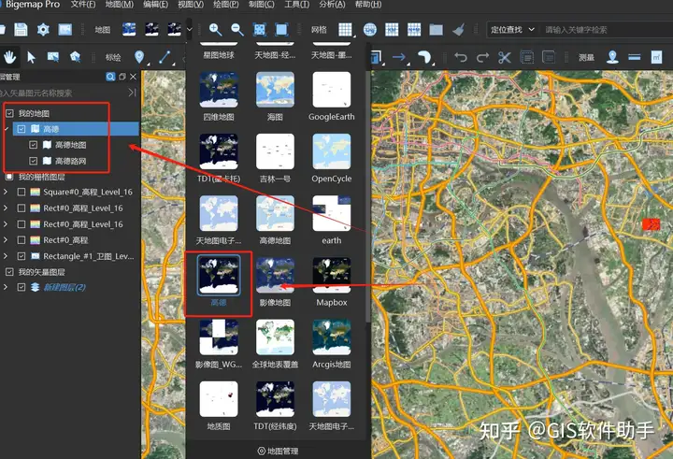Expand the 新建图层(2) vector layer
This screenshot has height=459, width=673.
(x=6, y=287)
